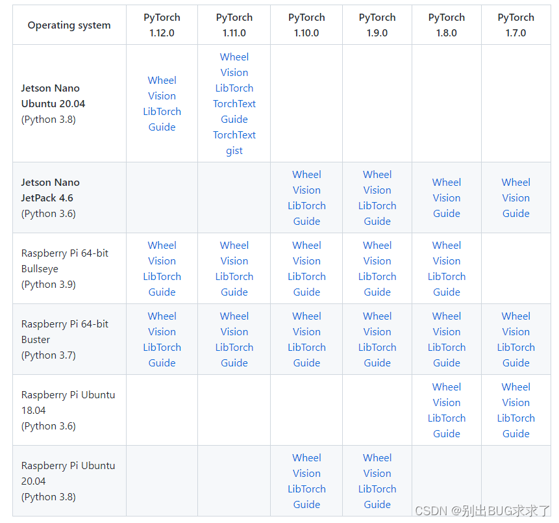559x523 pixels.
Task: Open Wheel link for Ubuntu 18.04 PyTorch 1.8.0
Action: (447, 387)
